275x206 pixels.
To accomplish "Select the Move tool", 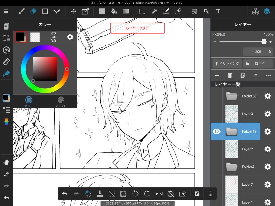I will 74,11.
